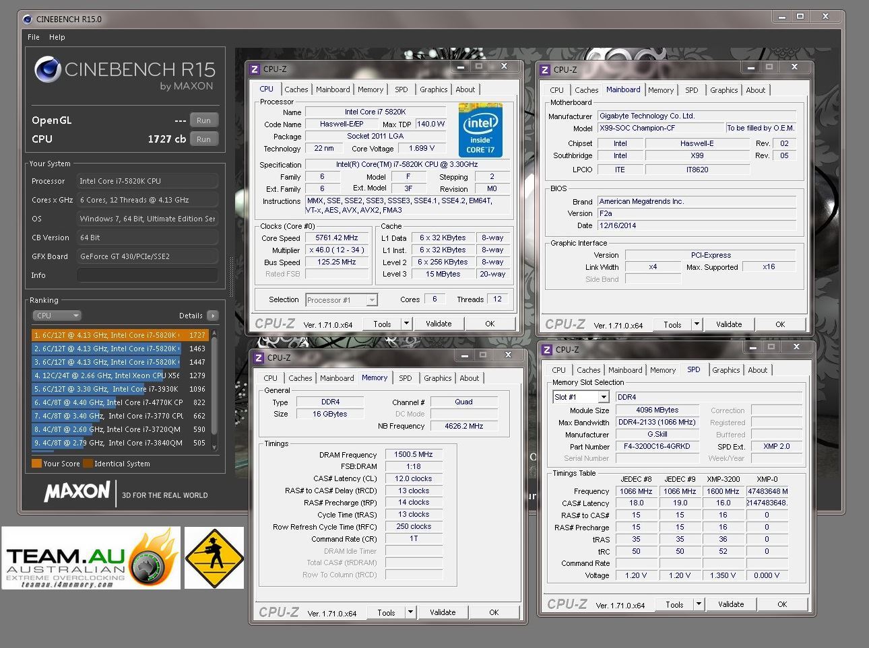Select i7-4770K ranking entry scoring 822
The image size is (869, 648).
[120, 402]
